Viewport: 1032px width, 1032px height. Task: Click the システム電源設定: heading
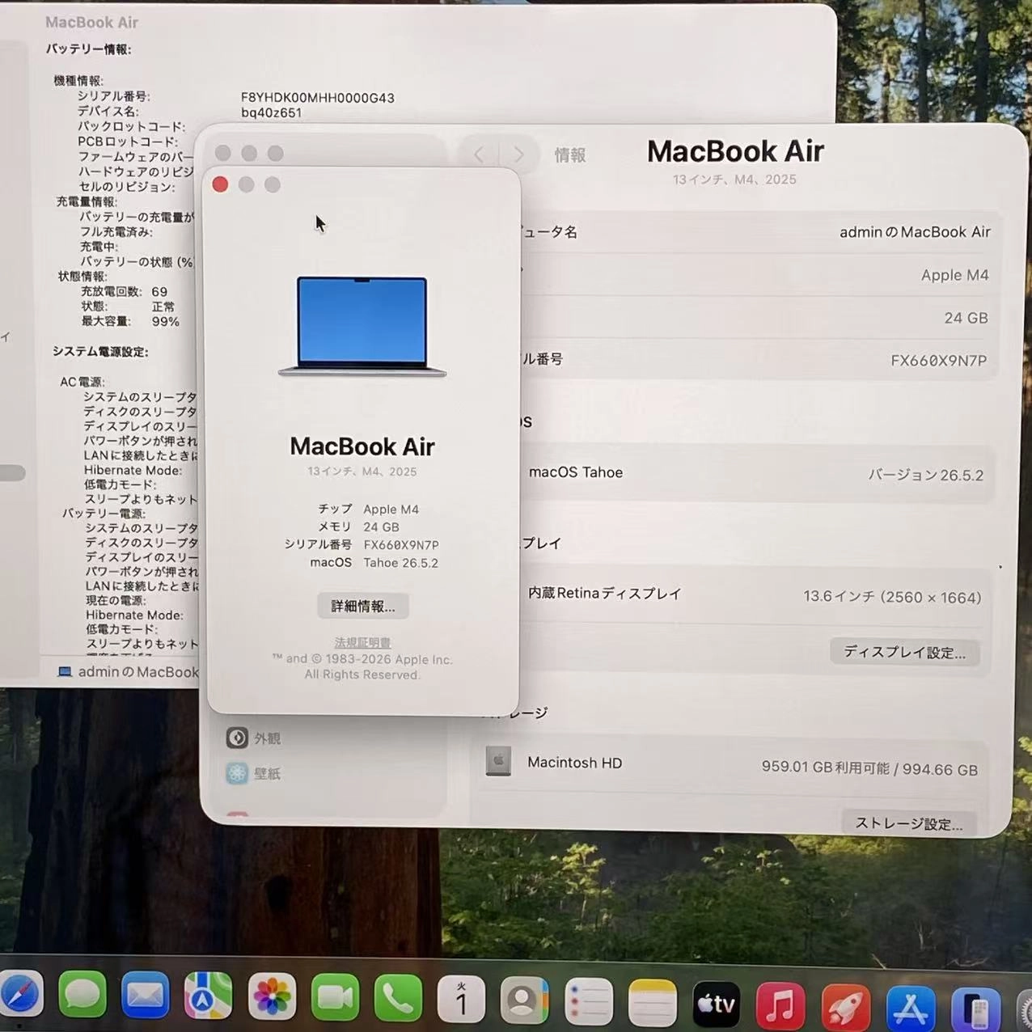coord(100,352)
